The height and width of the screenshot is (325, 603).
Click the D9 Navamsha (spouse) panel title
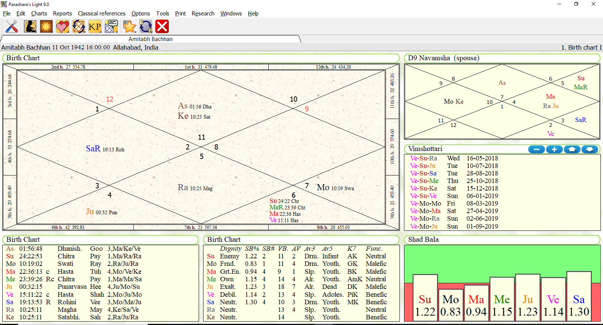coord(443,58)
